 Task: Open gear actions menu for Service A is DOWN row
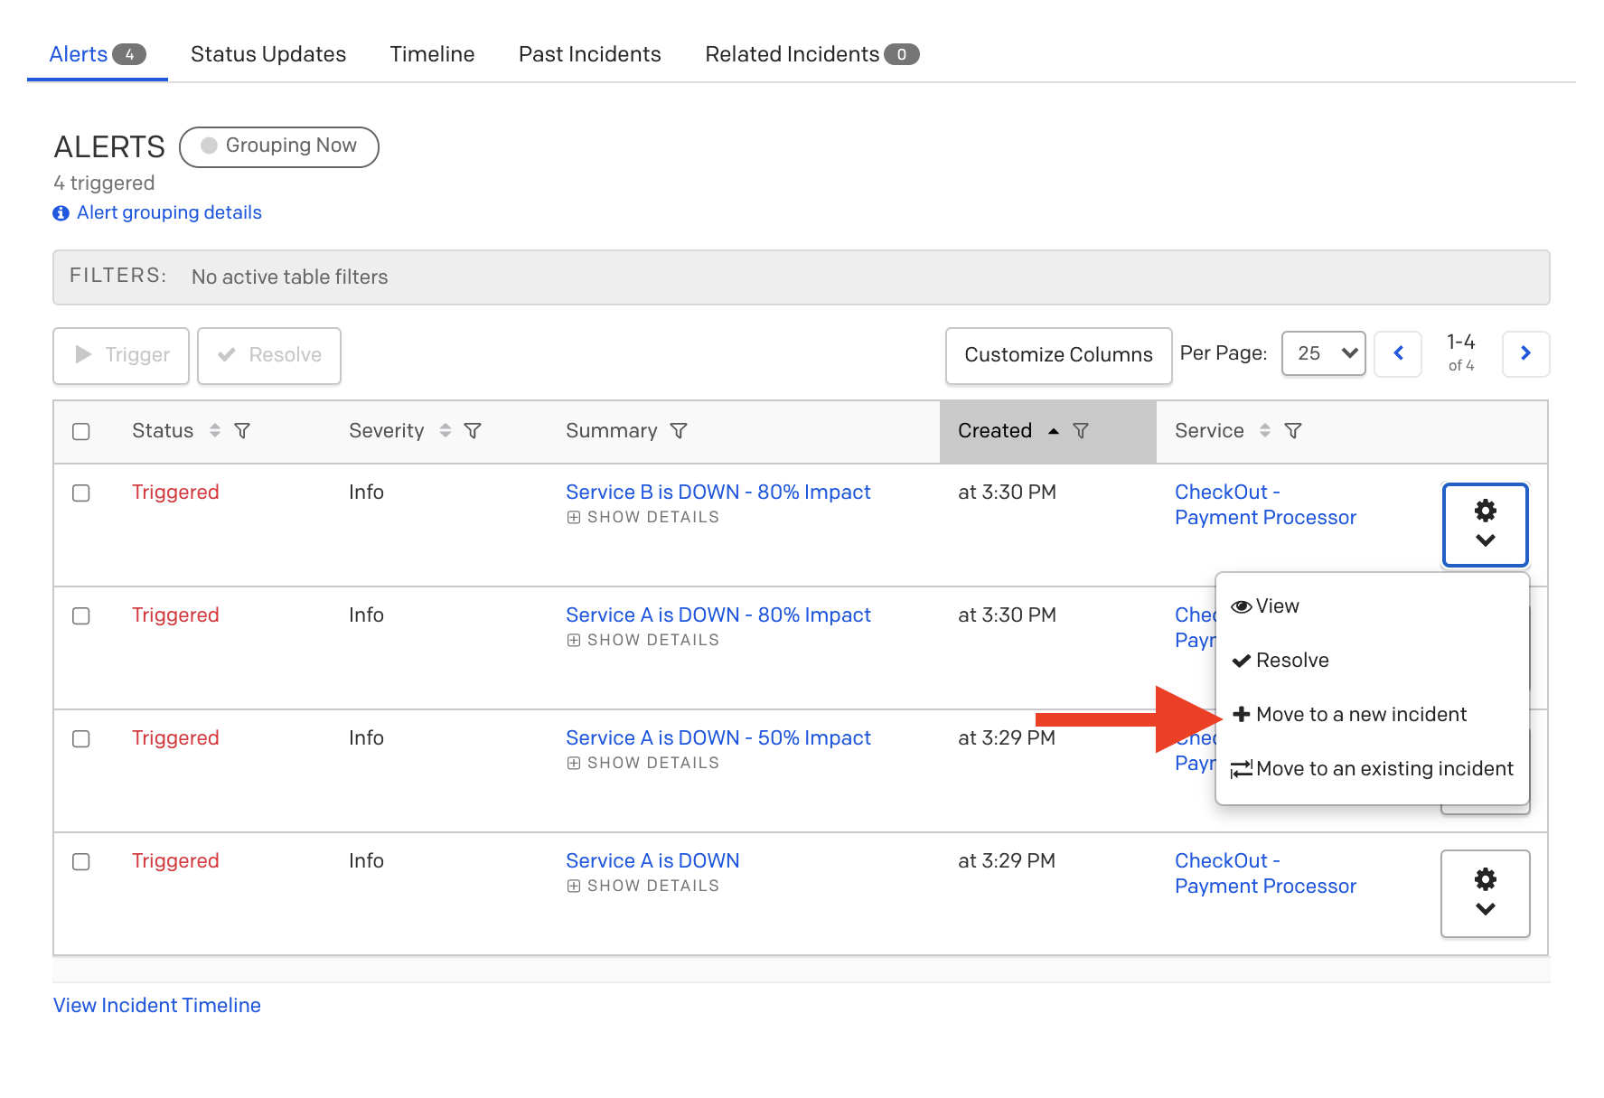(1486, 894)
